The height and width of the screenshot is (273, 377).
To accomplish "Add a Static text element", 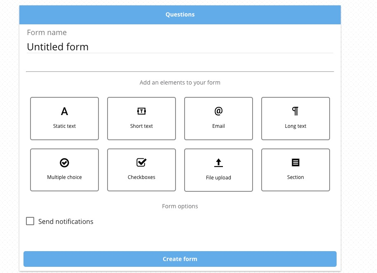I will [x=64, y=118].
